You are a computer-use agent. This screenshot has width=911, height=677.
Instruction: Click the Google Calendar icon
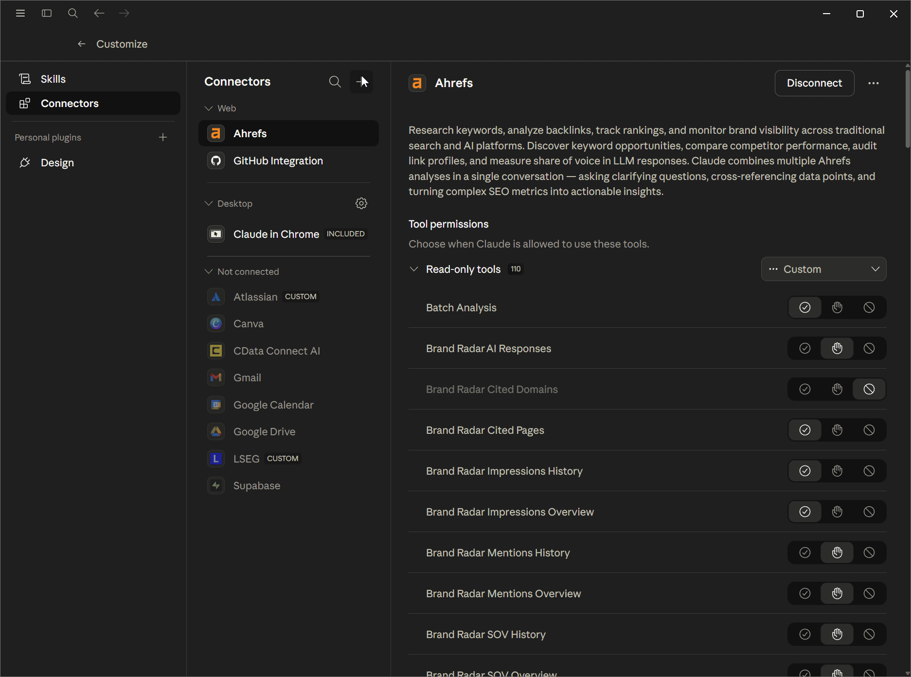(216, 405)
